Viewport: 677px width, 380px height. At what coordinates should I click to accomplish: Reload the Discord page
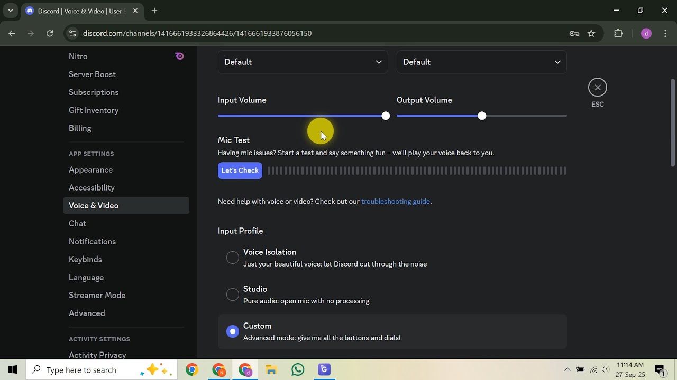[x=50, y=33]
